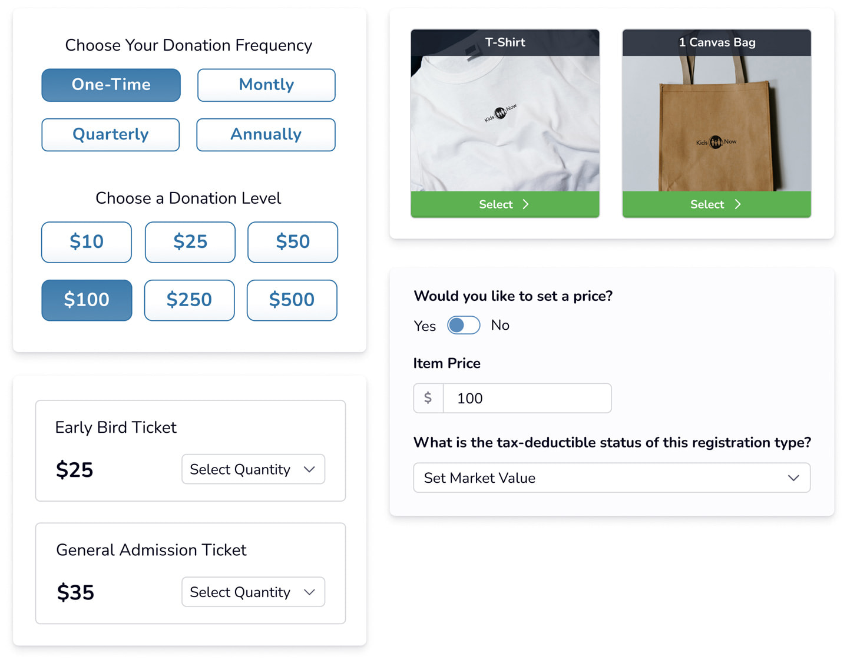The height and width of the screenshot is (663, 847).
Task: Click the $100 donation level button
Action: 87,300
